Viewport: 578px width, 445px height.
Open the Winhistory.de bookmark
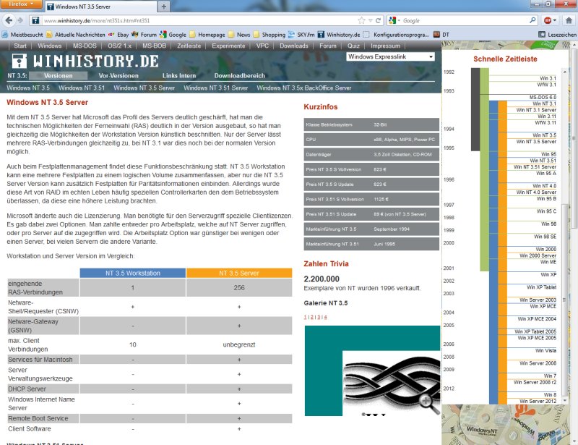(x=339, y=35)
